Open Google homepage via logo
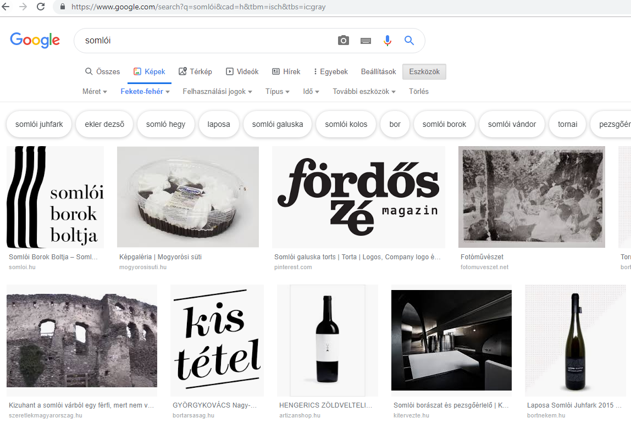 (x=35, y=40)
